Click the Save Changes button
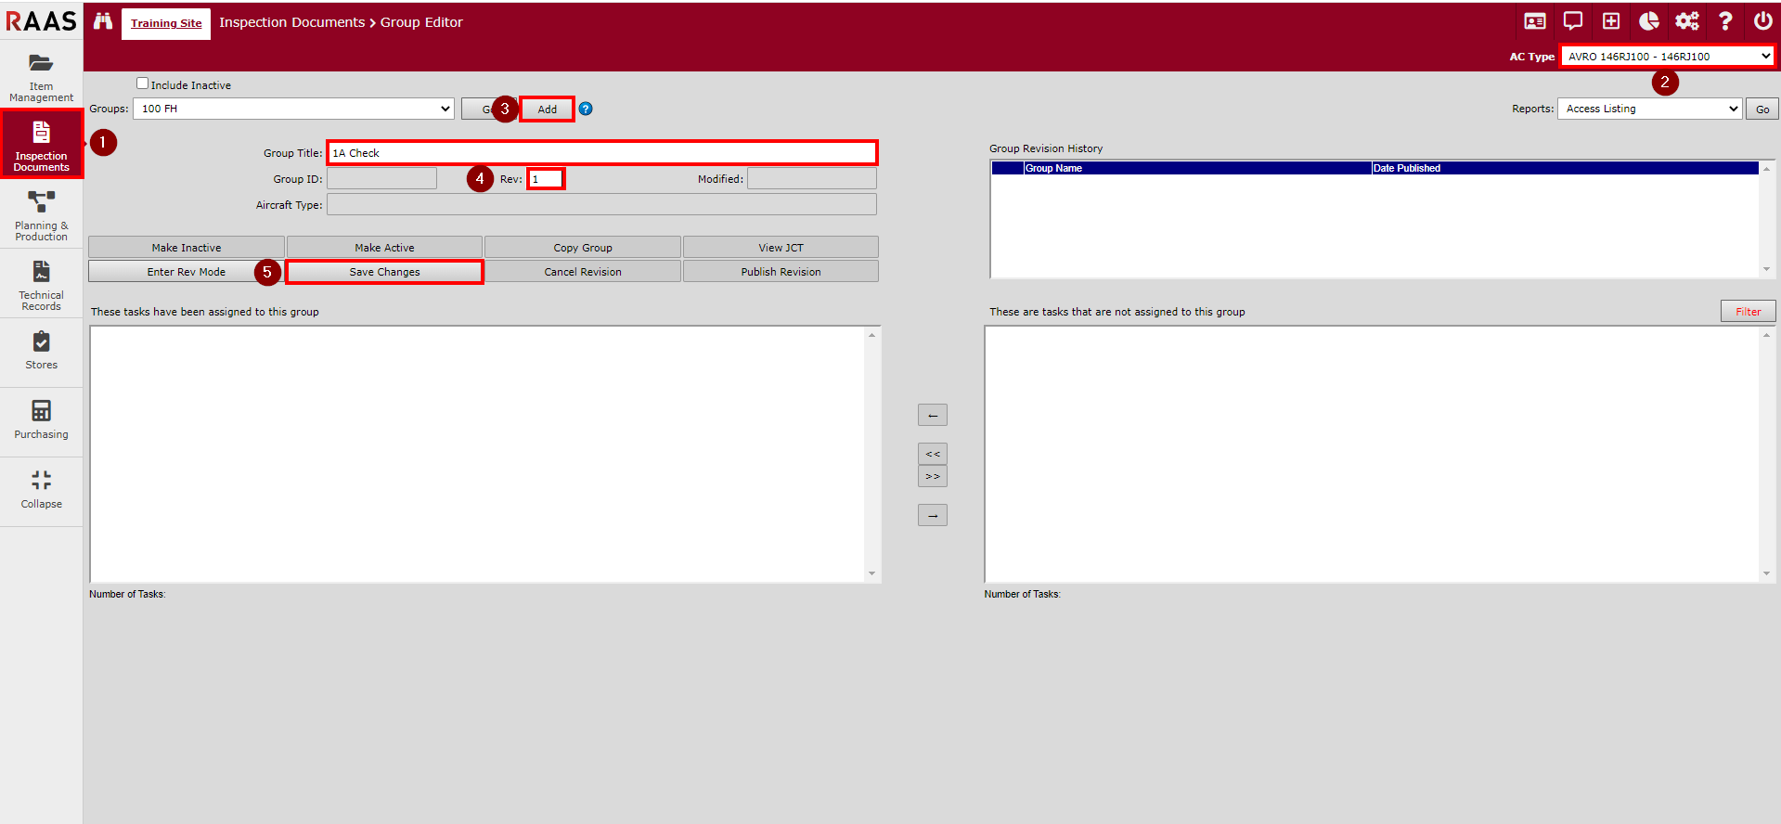This screenshot has height=824, width=1781. [384, 272]
